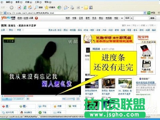Open the 编辑 (Edit) menu

pyautogui.click(x=9, y=2)
